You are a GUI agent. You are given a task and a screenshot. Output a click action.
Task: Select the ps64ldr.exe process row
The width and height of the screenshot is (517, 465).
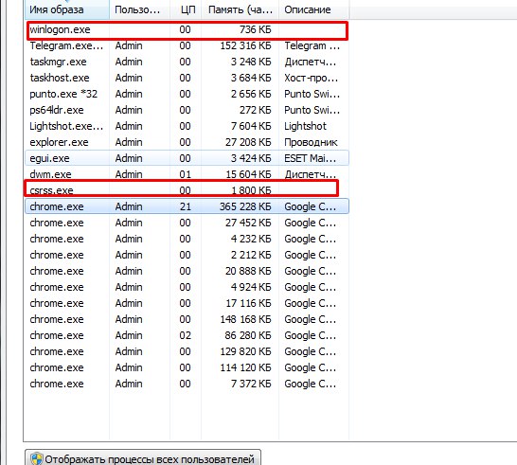click(187, 110)
